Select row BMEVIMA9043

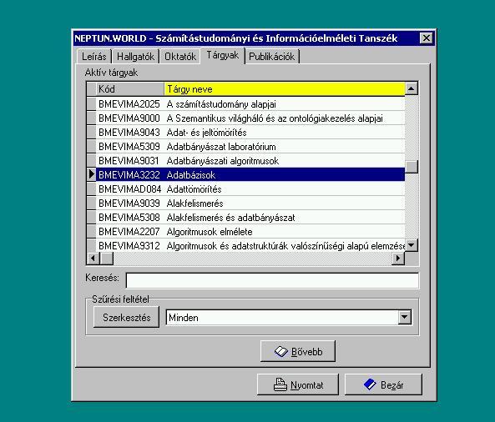click(245, 132)
